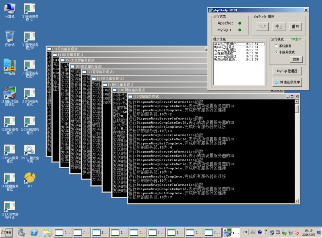
Task: Open the MySQL管理器 button
Action: pos(287,71)
